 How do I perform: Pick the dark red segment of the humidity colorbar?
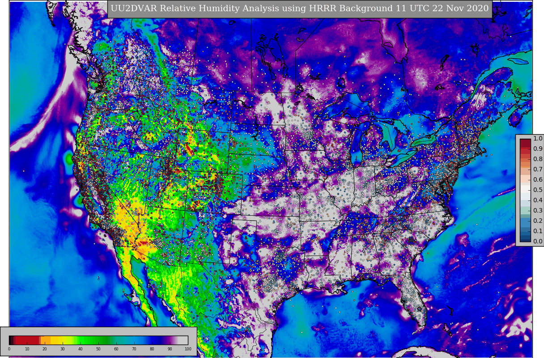pyautogui.click(x=27, y=340)
